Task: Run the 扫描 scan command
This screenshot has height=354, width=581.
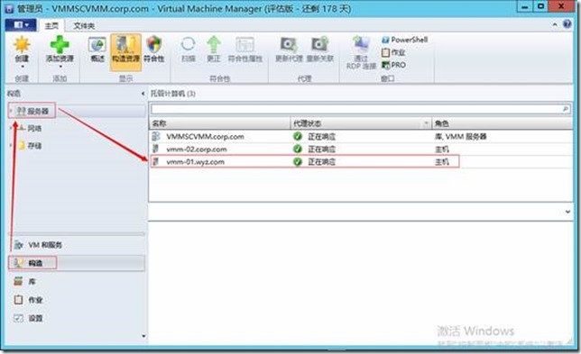Action: (189, 50)
